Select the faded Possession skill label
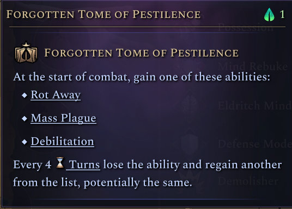The height and width of the screenshot is (209, 292). pos(246,28)
